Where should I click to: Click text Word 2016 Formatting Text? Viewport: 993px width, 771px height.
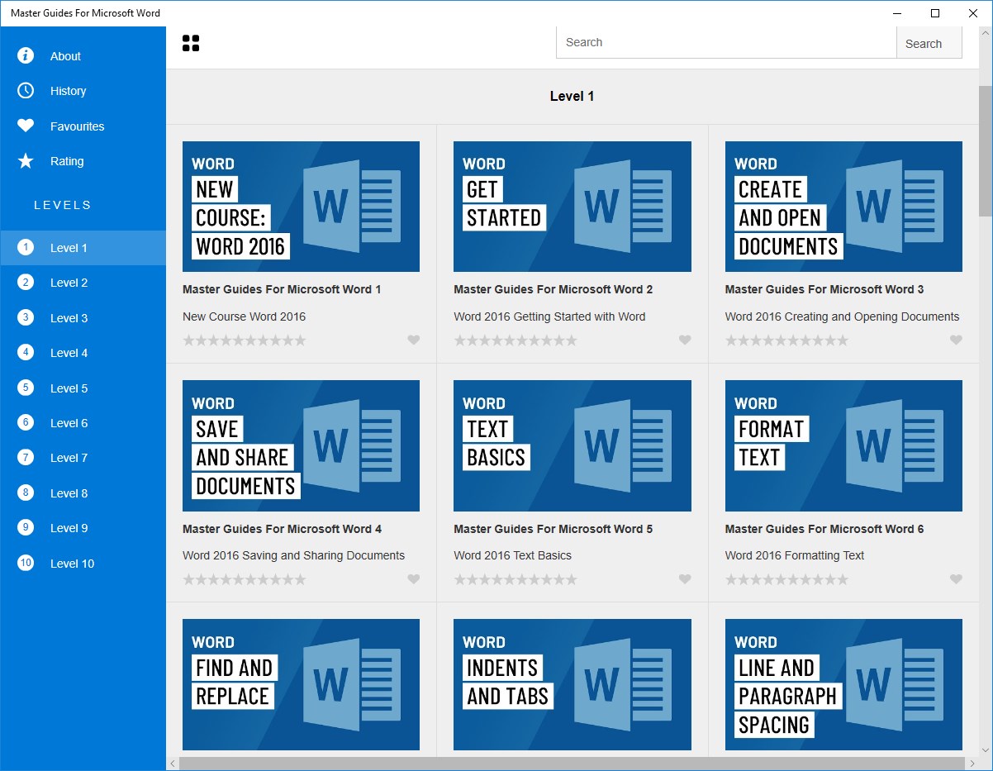click(x=795, y=555)
